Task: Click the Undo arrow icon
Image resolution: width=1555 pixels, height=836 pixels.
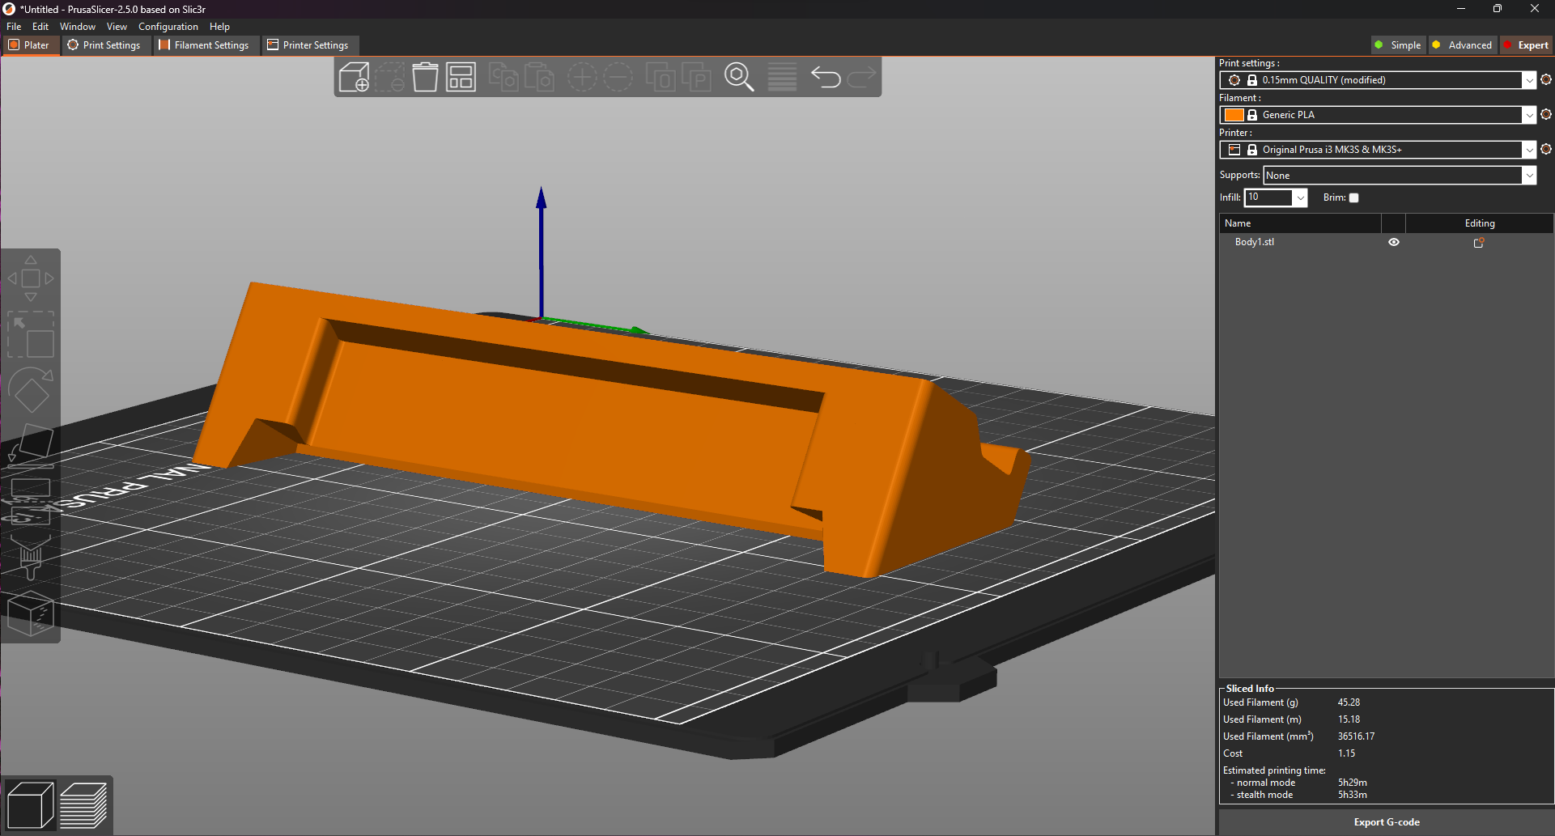Action: click(x=826, y=78)
